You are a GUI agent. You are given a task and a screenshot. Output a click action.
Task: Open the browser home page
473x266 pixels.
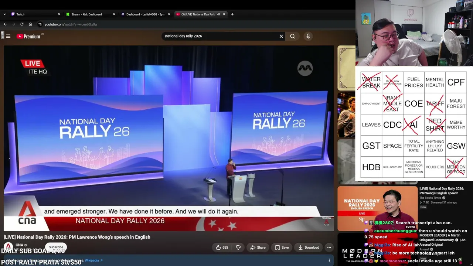tap(30, 24)
